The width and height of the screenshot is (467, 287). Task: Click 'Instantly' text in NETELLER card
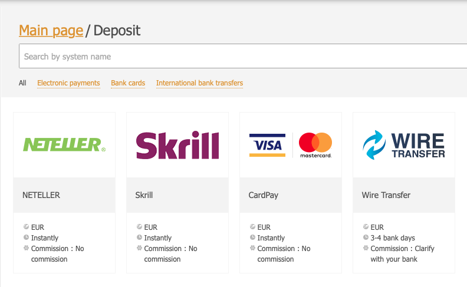pyautogui.click(x=45, y=238)
